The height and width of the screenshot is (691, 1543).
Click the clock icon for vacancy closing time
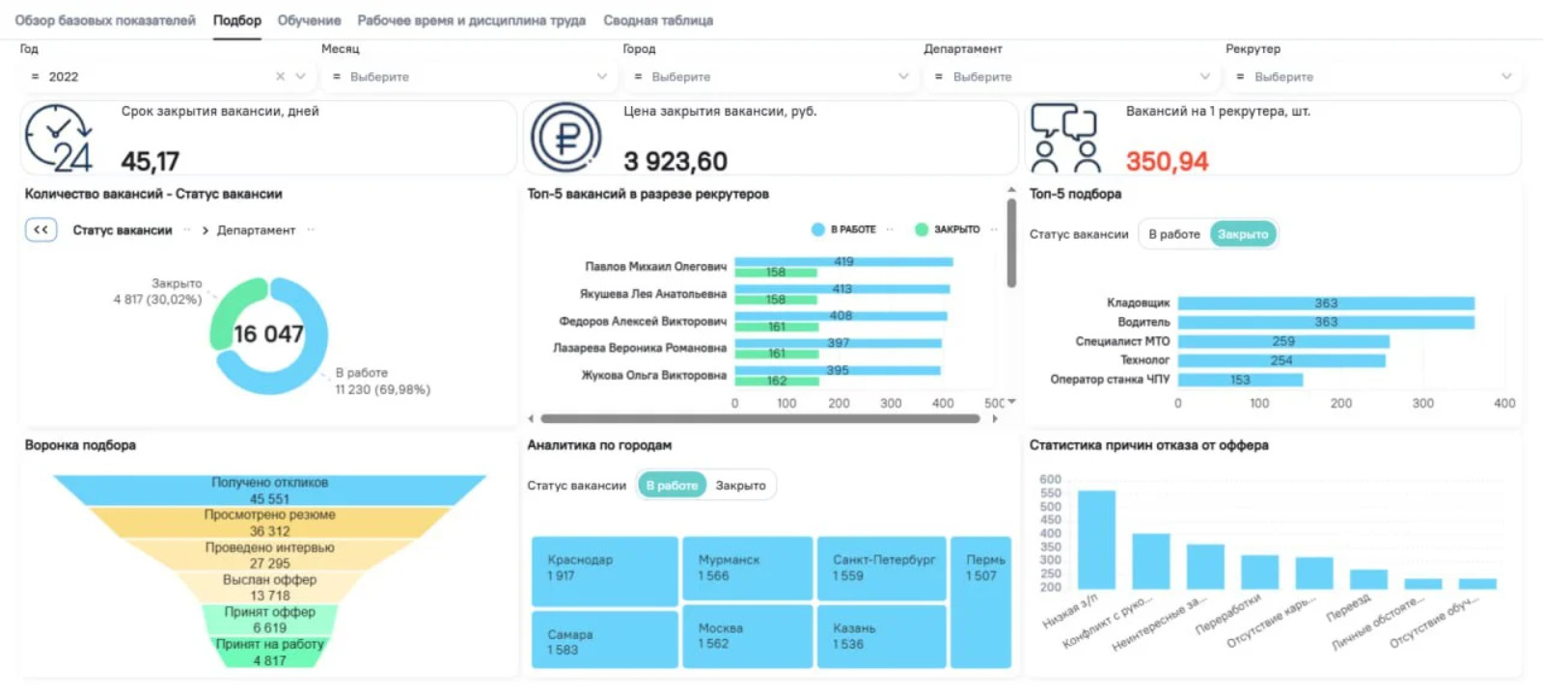pos(59,138)
